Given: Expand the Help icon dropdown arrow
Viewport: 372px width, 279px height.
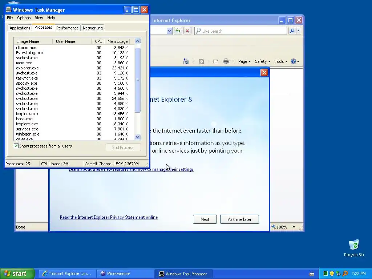Looking at the screenshot, I should point(298,61).
